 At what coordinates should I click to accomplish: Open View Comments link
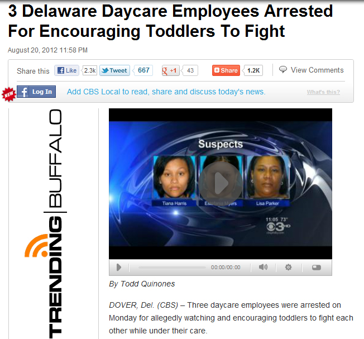tap(317, 70)
